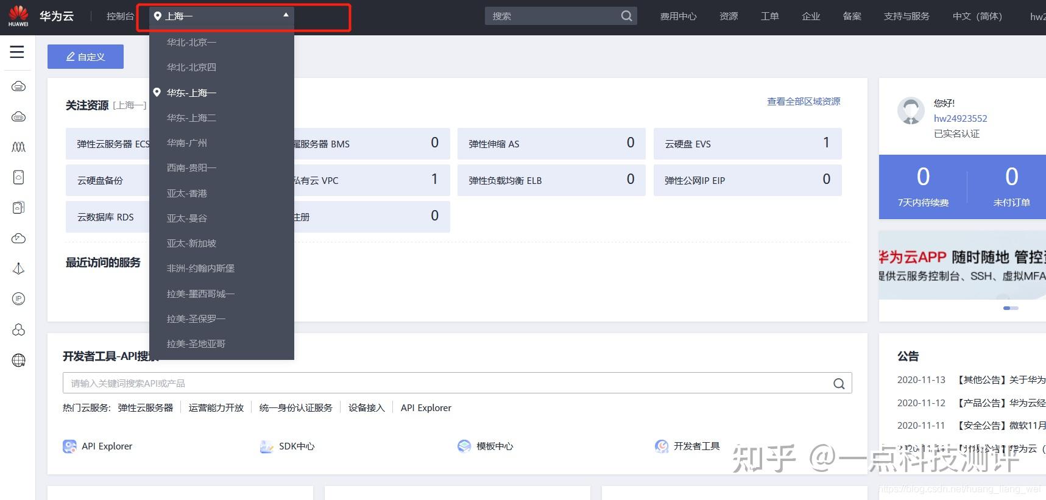The image size is (1046, 500).
Task: Open 7天内待续费 renewals tile
Action: [x=923, y=187]
